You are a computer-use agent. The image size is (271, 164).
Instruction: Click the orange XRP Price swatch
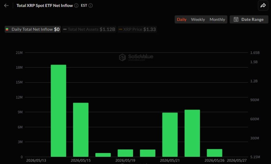click(120, 29)
